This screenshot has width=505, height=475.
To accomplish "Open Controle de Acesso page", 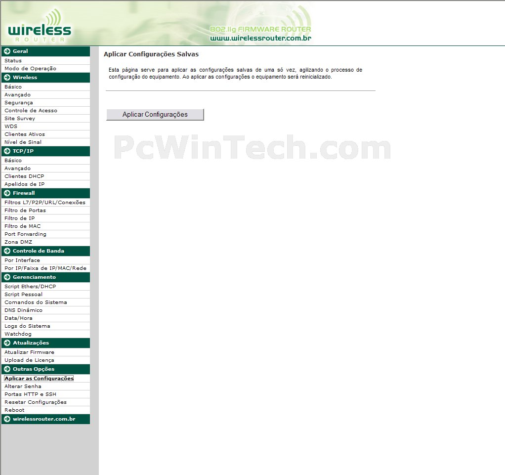I will coord(31,111).
